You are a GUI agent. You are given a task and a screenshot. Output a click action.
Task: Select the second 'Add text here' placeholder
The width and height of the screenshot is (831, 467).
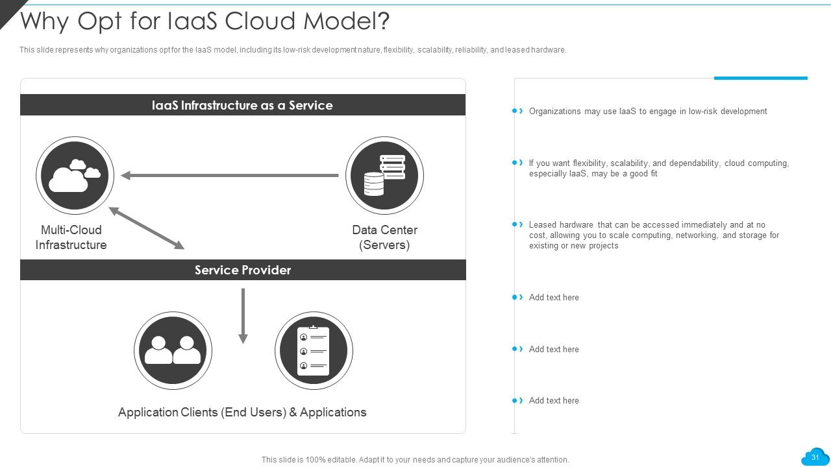[x=554, y=350]
